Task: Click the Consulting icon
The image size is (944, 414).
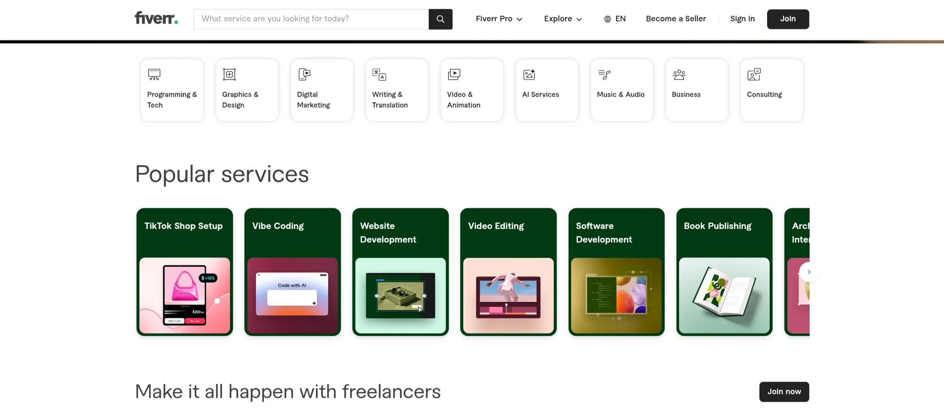Action: [754, 74]
